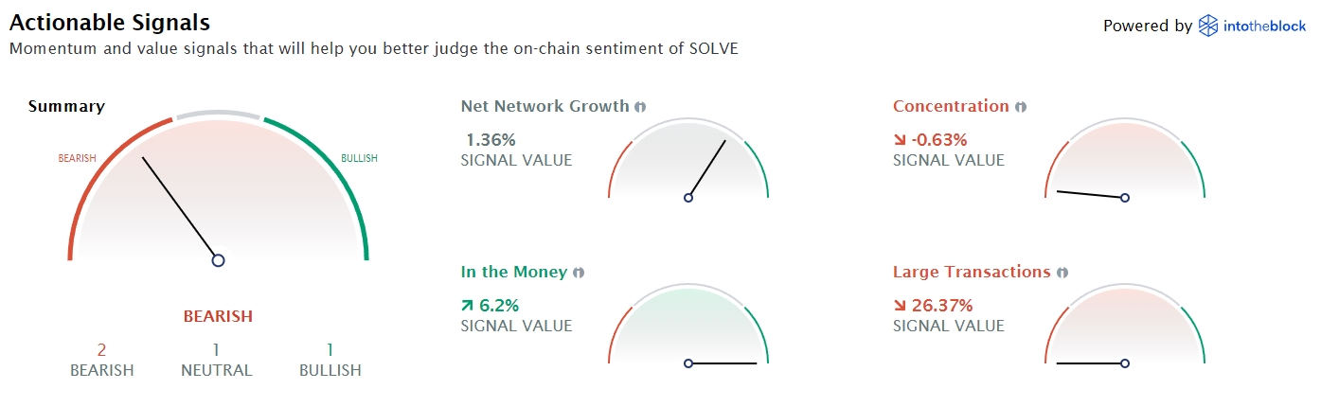This screenshot has height=407, width=1339.
Task: Open the In the Money info icon
Action: (x=579, y=273)
